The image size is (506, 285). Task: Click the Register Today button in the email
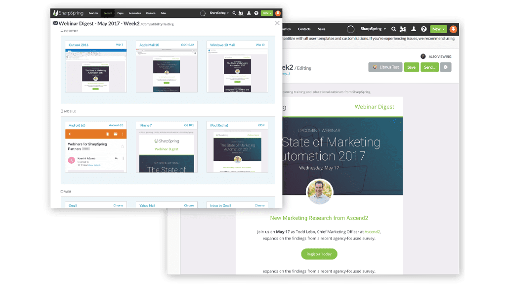click(319, 254)
